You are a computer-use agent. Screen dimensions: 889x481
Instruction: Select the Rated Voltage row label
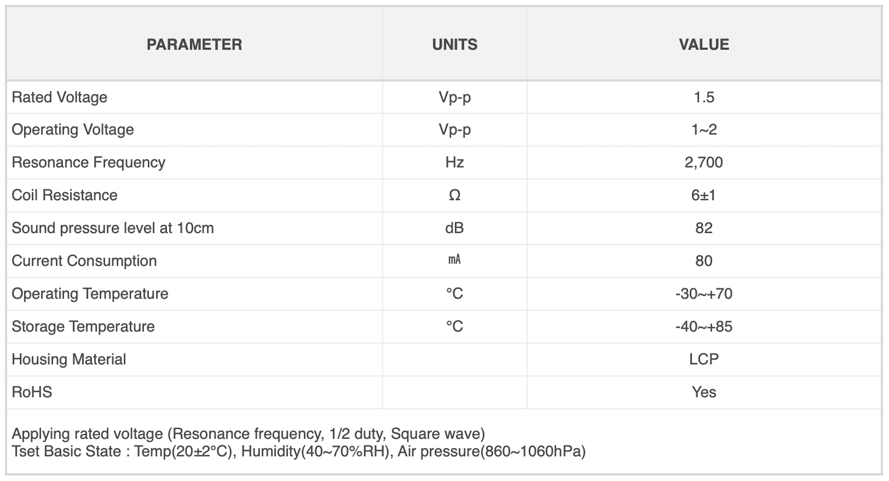click(59, 97)
